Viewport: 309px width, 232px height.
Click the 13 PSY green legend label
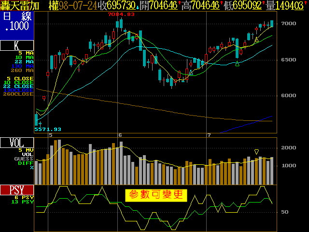click(x=20, y=202)
